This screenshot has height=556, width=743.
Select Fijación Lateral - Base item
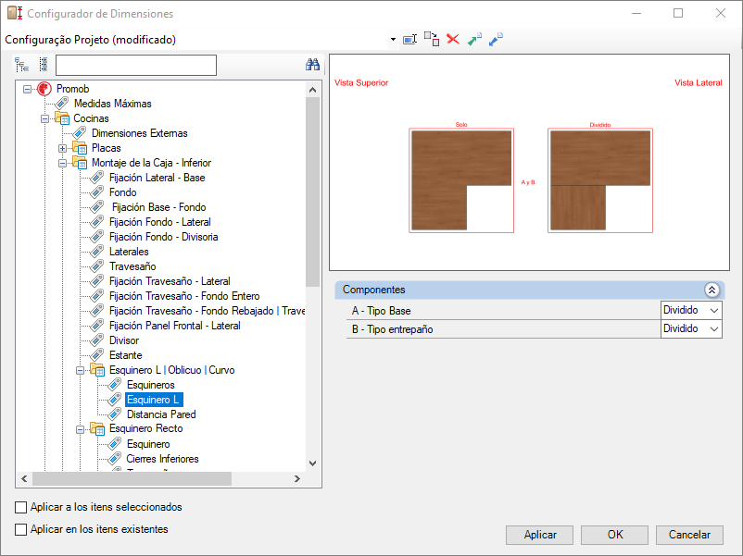click(x=157, y=178)
